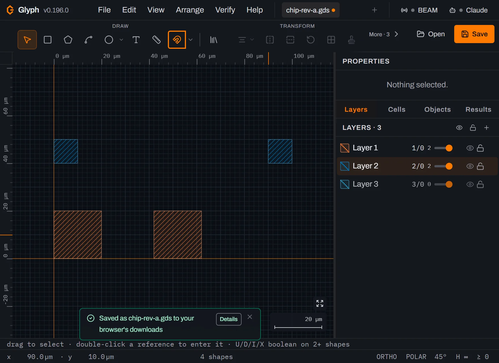Image resolution: width=499 pixels, height=363 pixels.
Task: Open a new file tab with plus
Action: (375, 10)
